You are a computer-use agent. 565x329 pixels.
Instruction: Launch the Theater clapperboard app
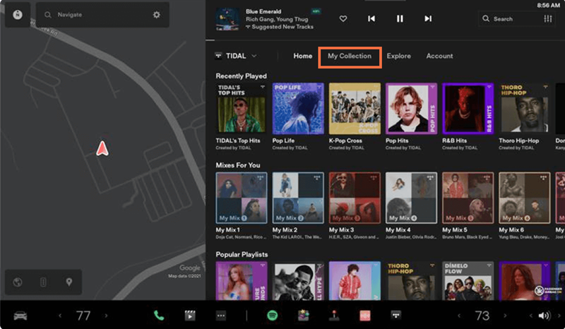190,316
